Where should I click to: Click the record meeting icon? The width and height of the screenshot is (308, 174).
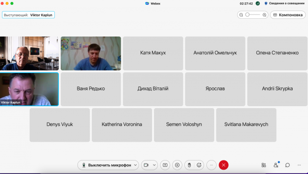coord(177,165)
